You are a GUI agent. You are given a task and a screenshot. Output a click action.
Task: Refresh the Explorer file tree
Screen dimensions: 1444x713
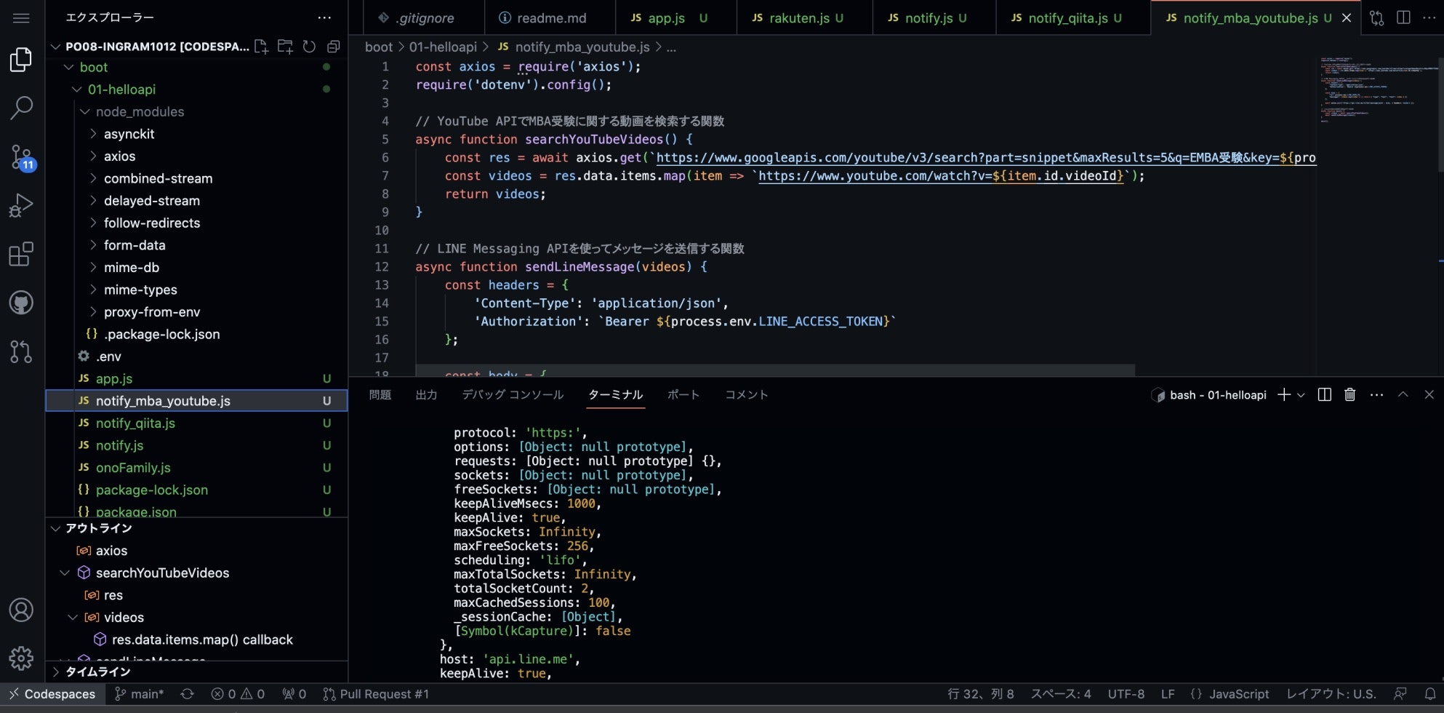(x=309, y=47)
